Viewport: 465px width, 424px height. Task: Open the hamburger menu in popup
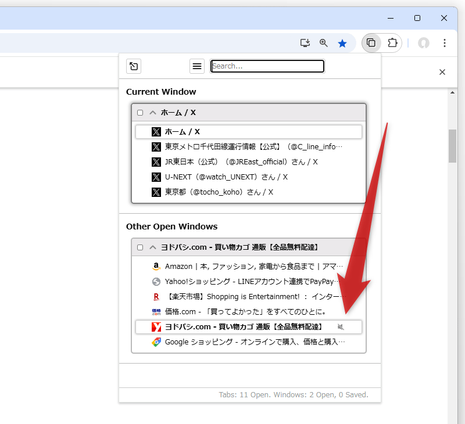[197, 66]
